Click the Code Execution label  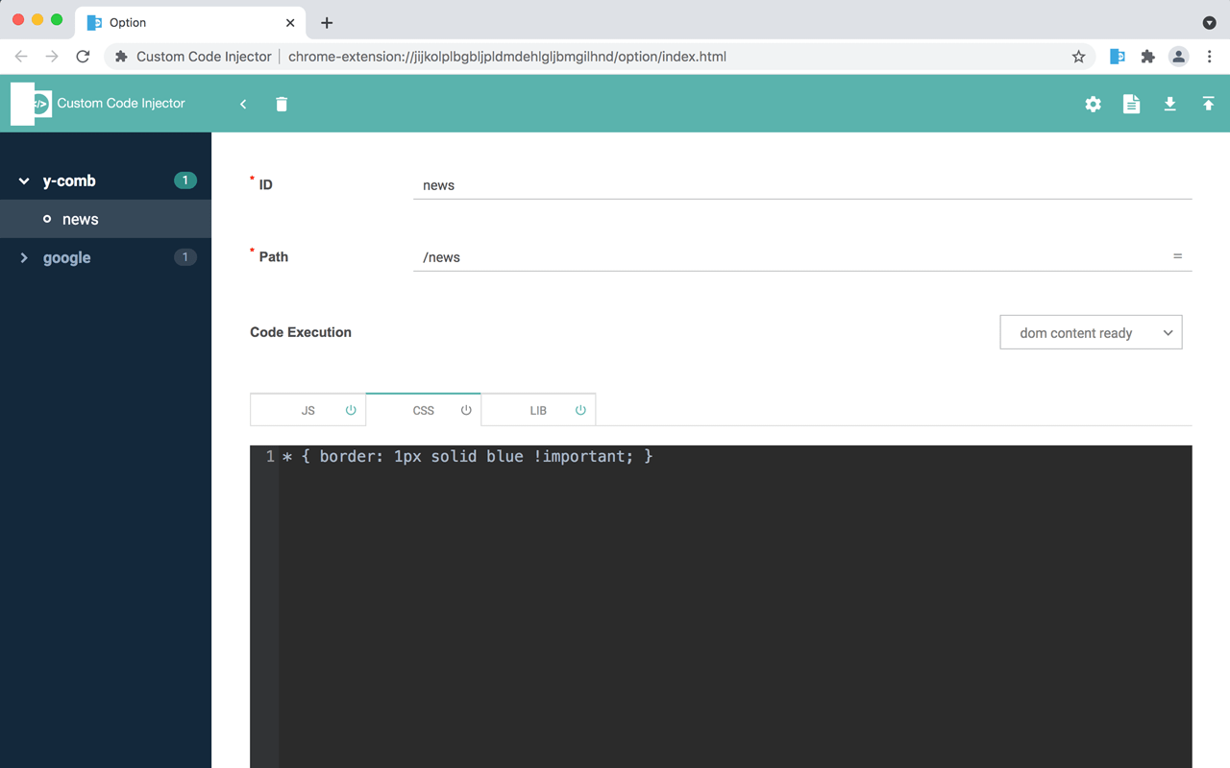click(301, 332)
